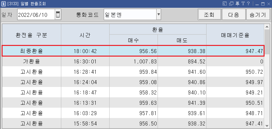Viewport: 272px width, 129px height.
Task: Click the time 16:28:41 cell
Action: (85, 71)
